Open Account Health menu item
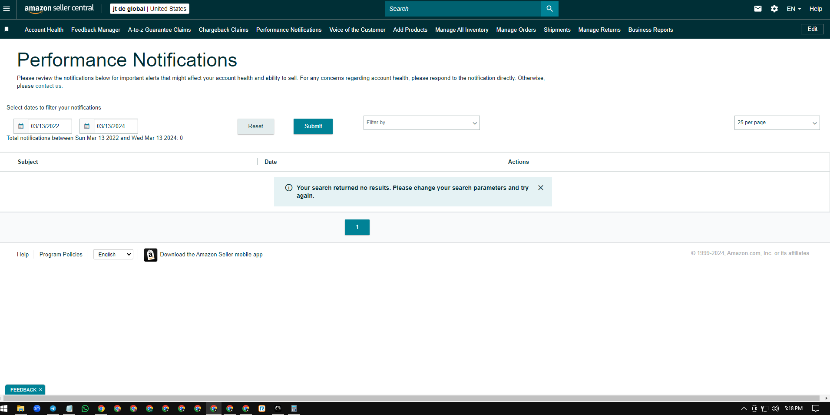 [x=44, y=30]
